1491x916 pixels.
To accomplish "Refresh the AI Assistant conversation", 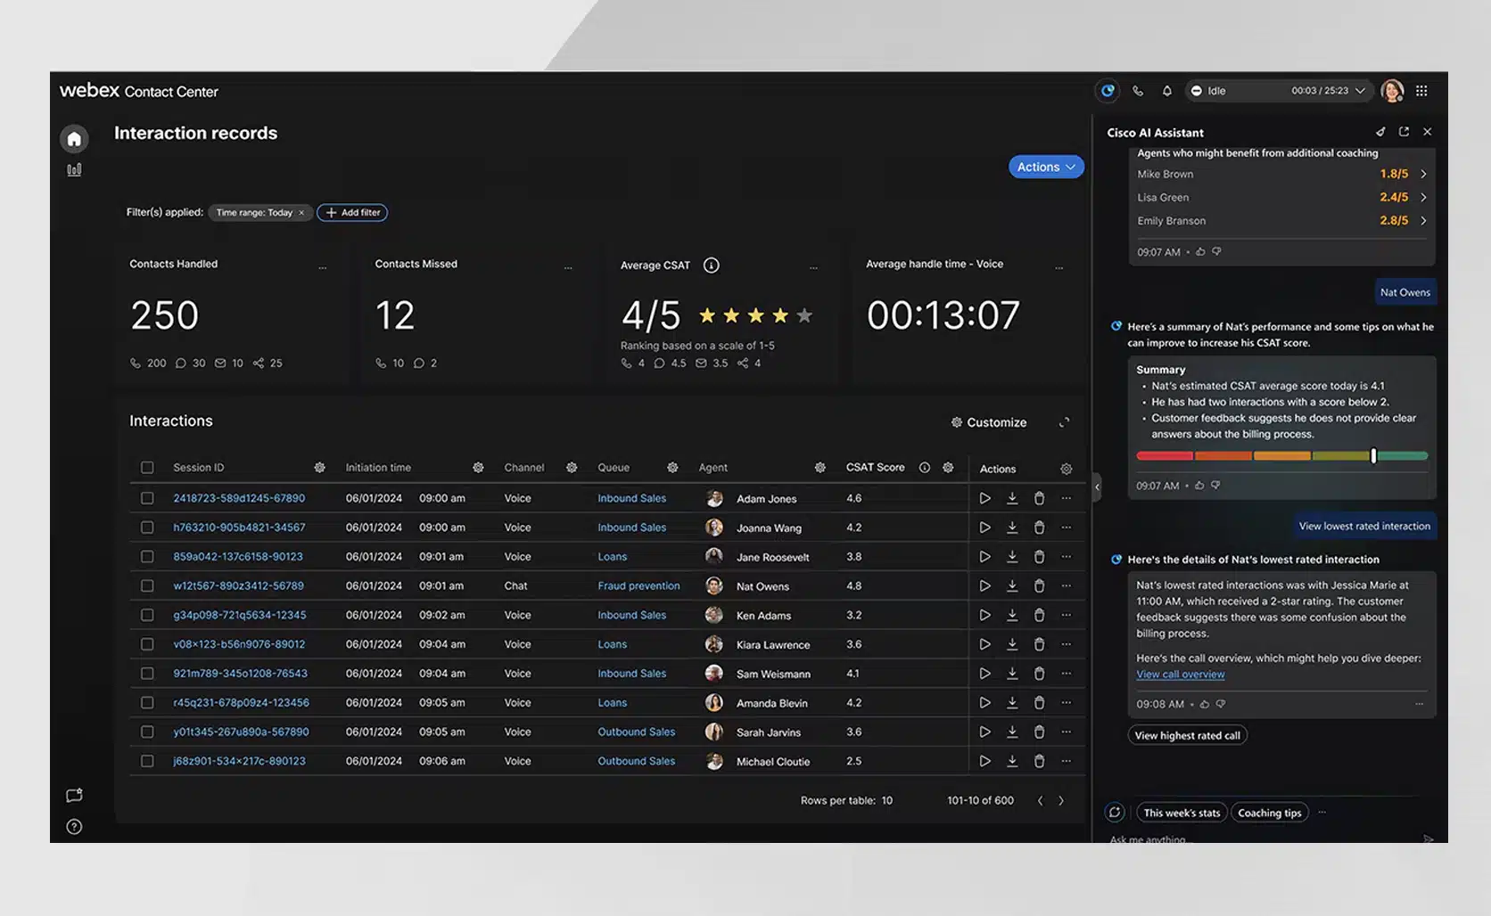I will coord(1114,813).
